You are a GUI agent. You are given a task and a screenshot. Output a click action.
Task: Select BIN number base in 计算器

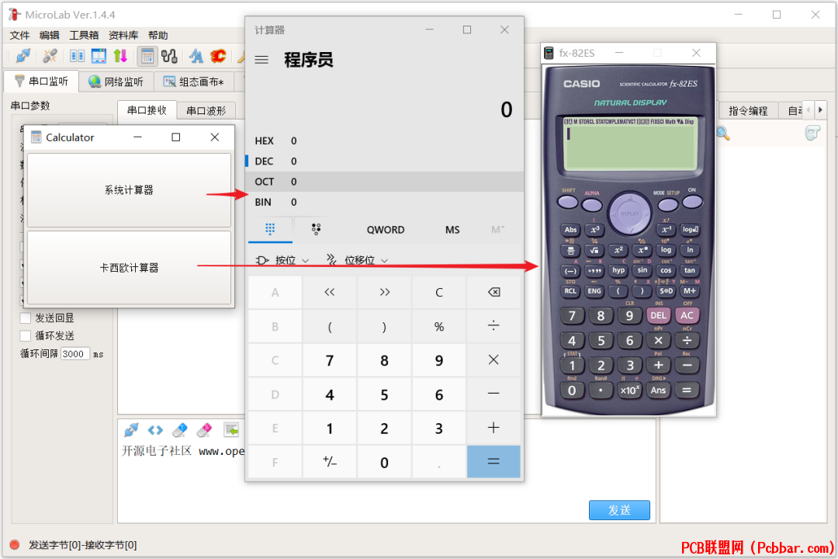(384, 202)
